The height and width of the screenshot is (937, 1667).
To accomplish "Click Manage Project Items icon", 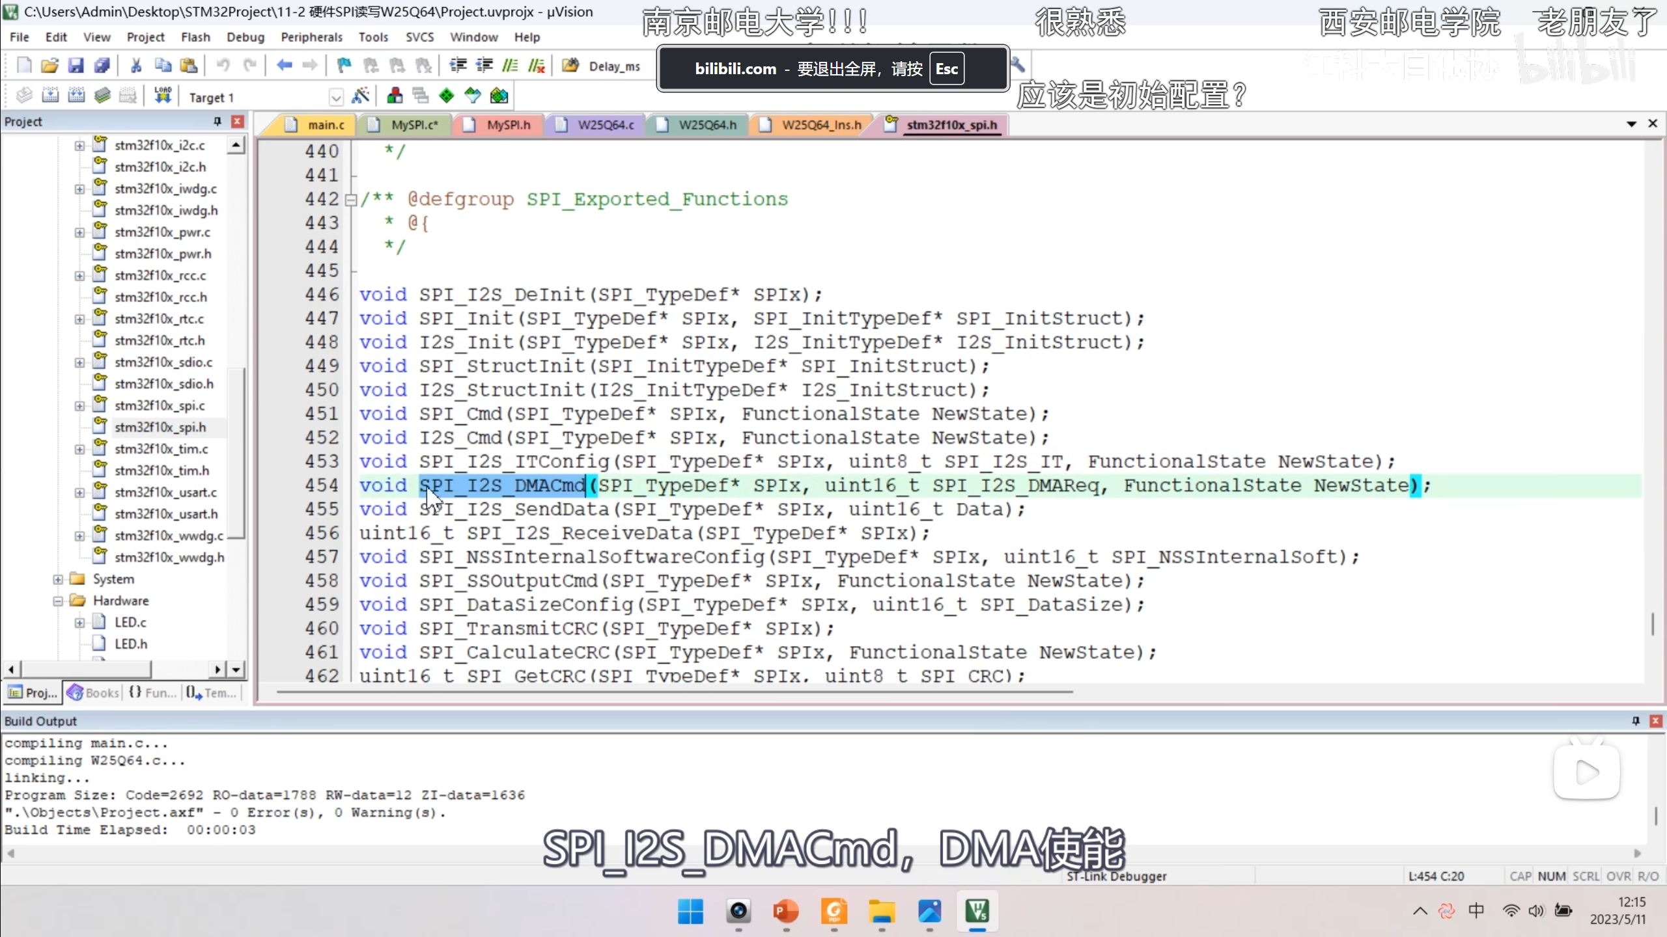I will click(x=395, y=96).
